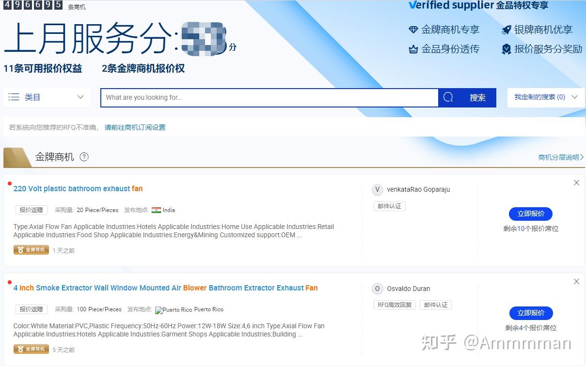This screenshot has height=366, width=586.
Task: Select venkataRao Goparaju's avatar icon
Action: click(x=377, y=189)
